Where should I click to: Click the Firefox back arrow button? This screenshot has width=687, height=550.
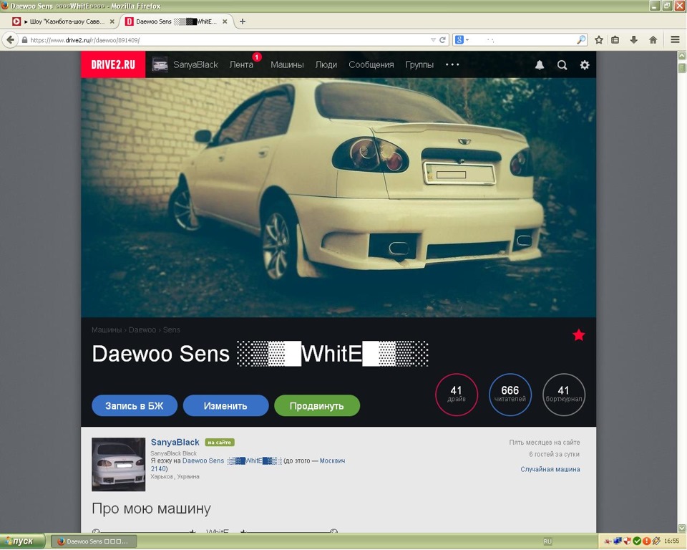(10, 40)
